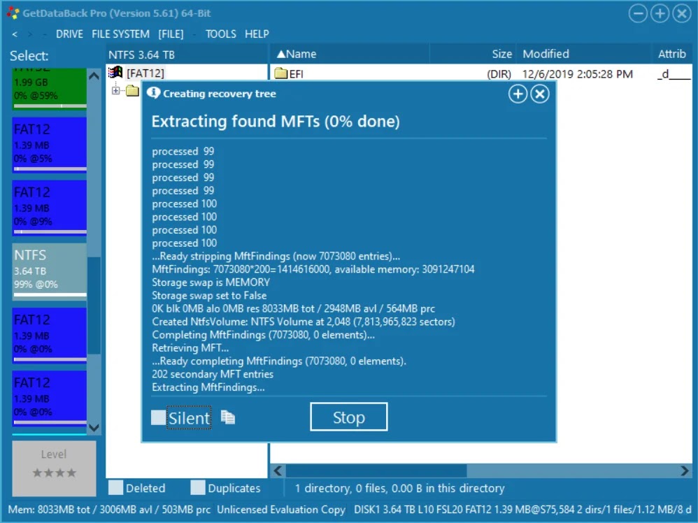Image resolution: width=698 pixels, height=523 pixels.
Task: Click the Level stars button
Action: pos(54,468)
